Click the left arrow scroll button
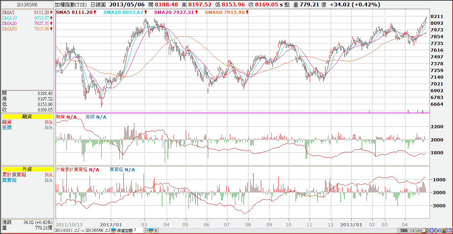The width and height of the screenshot is (453, 234). (x=156, y=230)
